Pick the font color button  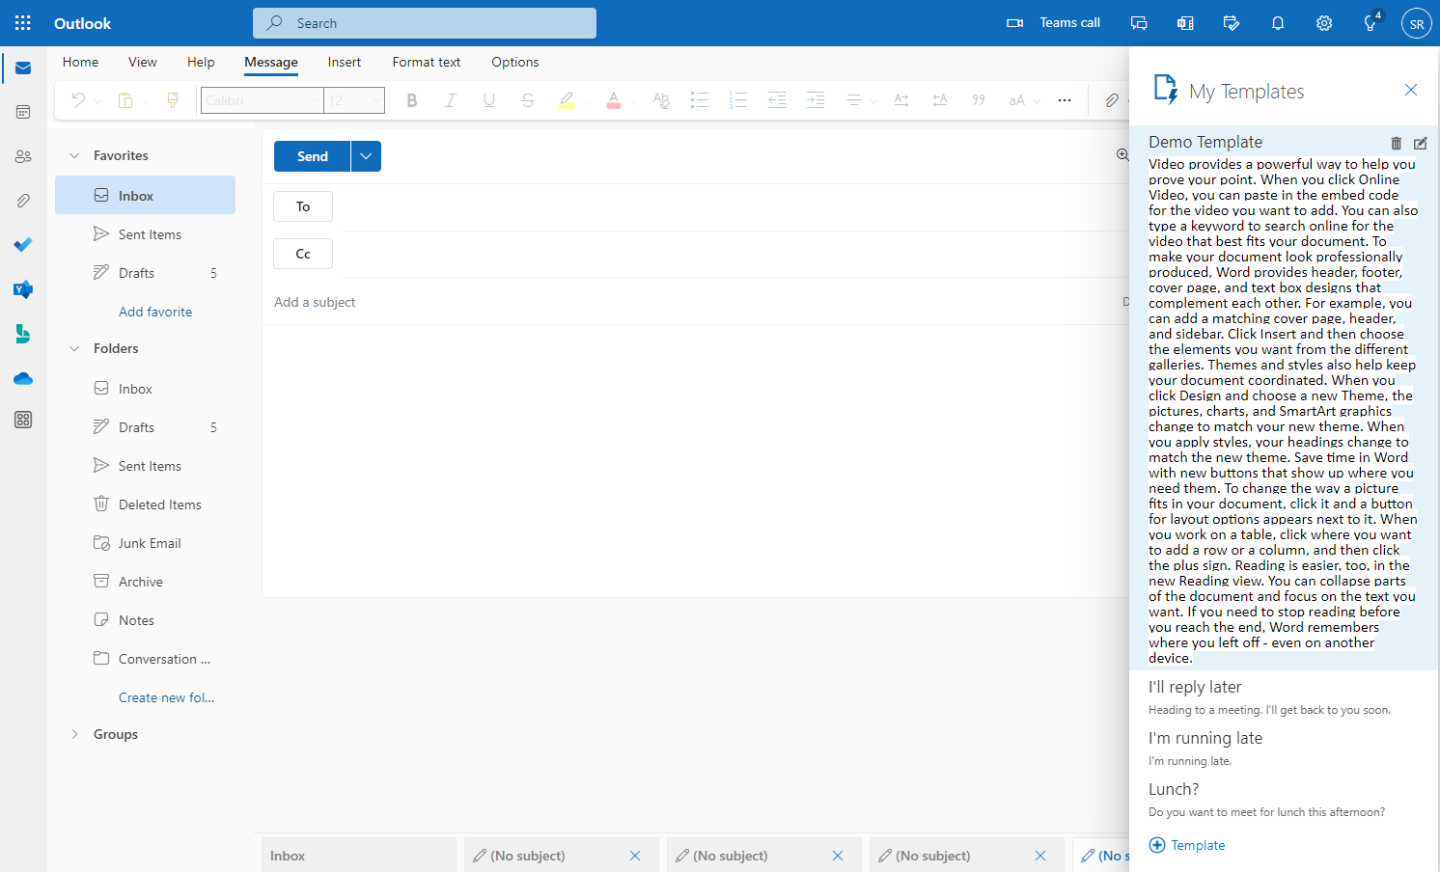pos(614,100)
